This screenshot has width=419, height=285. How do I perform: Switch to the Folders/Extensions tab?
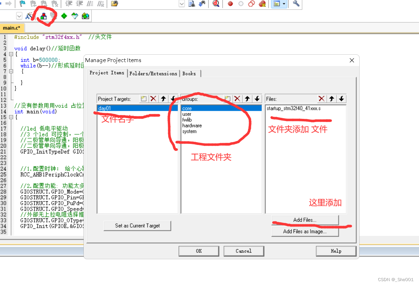(153, 73)
